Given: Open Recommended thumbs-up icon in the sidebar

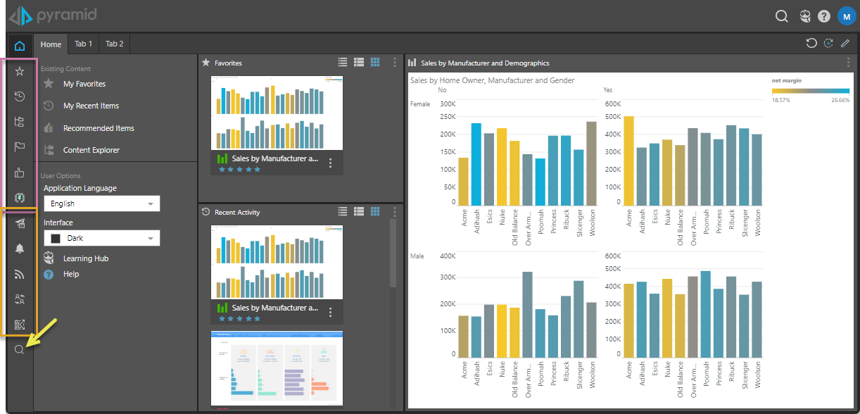Looking at the screenshot, I should [x=20, y=172].
